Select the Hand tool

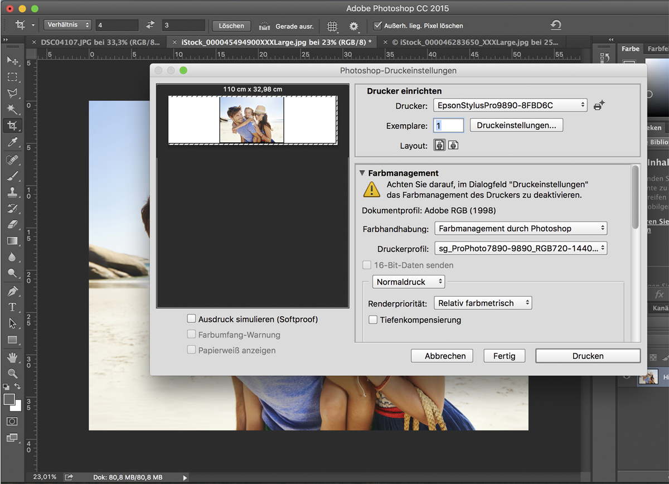(12, 357)
